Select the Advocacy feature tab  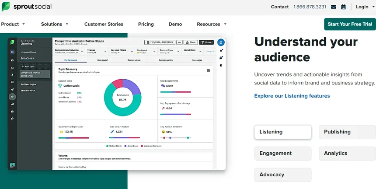(x=283, y=175)
